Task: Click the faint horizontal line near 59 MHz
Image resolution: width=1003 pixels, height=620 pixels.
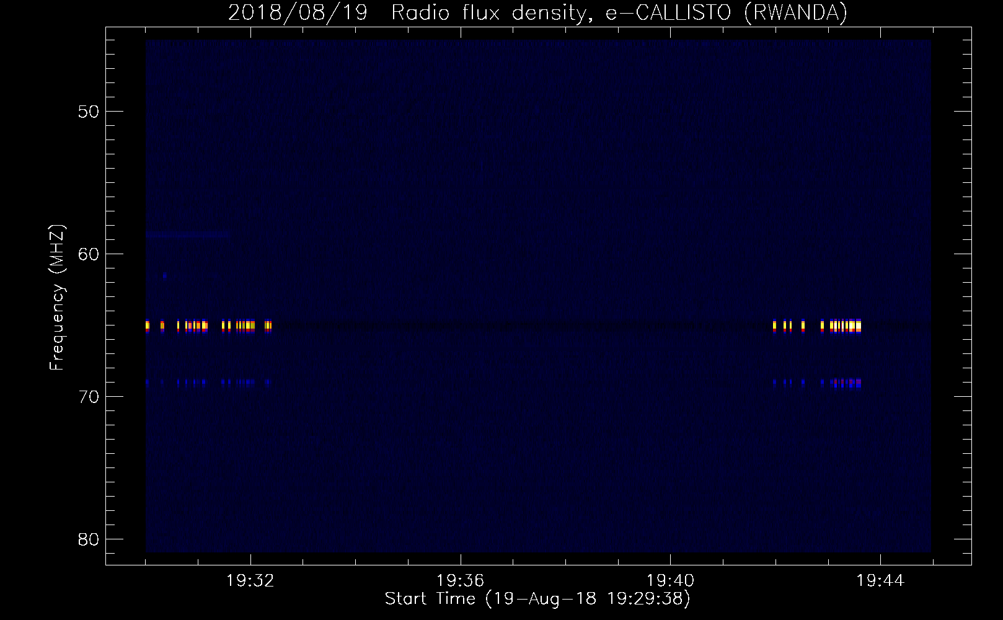Action: [188, 236]
